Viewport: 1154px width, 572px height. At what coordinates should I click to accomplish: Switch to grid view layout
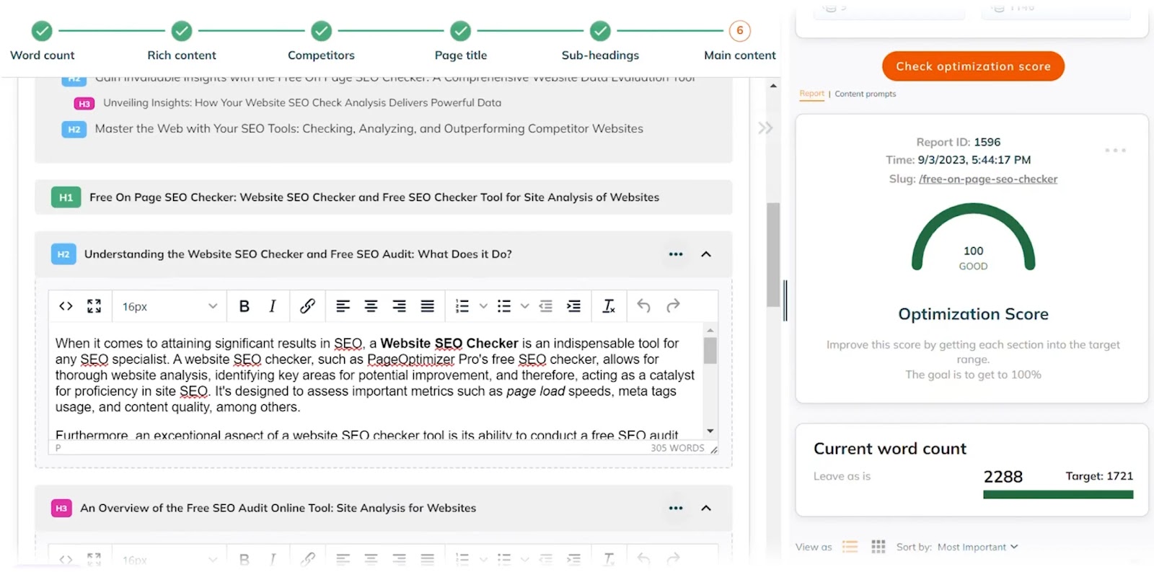click(x=878, y=547)
